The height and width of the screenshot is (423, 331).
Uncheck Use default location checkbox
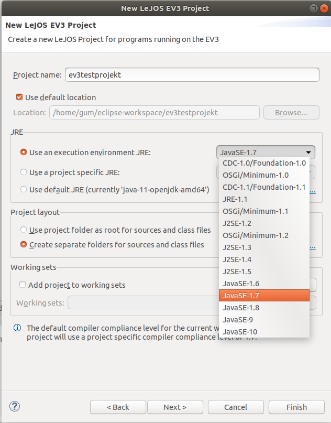pyautogui.click(x=20, y=97)
